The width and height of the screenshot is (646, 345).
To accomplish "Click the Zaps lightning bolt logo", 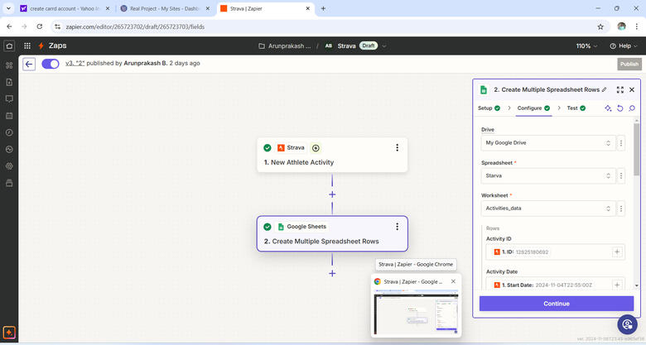I will click(41, 46).
